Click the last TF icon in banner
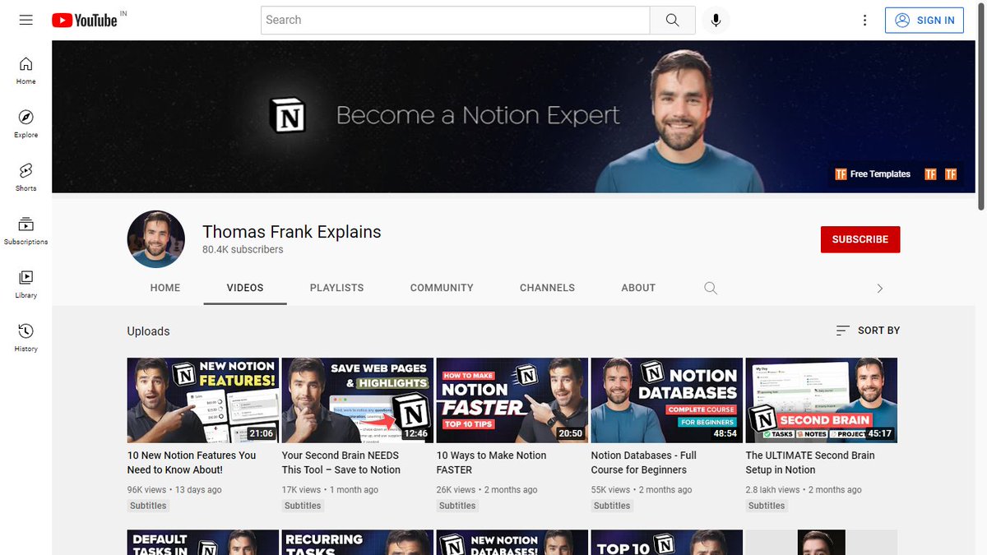This screenshot has width=987, height=555. coord(951,174)
